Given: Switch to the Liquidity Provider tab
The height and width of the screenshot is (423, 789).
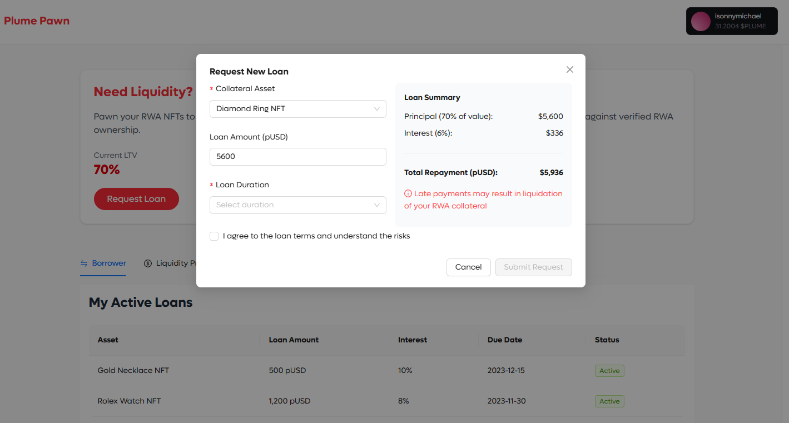Looking at the screenshot, I should click(170, 263).
